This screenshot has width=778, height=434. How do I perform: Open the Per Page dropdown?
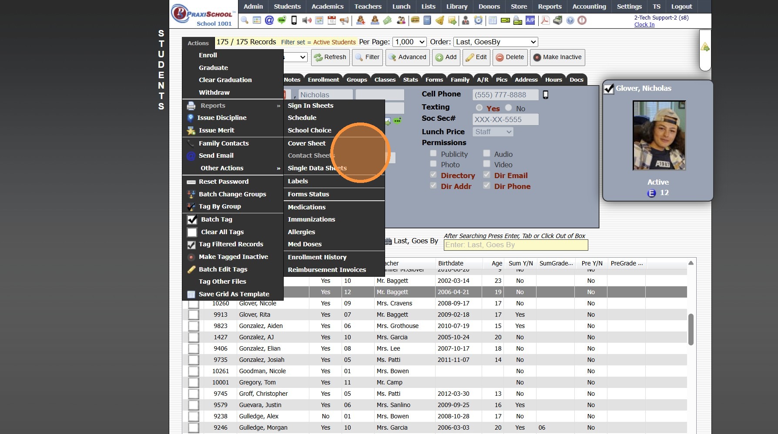point(409,42)
